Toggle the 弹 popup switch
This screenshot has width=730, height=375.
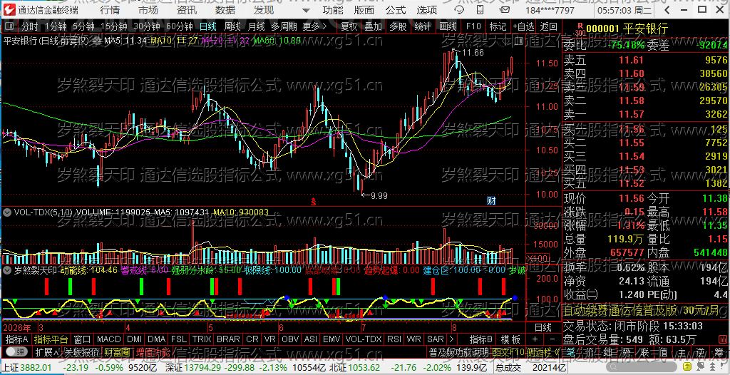coord(16,351)
